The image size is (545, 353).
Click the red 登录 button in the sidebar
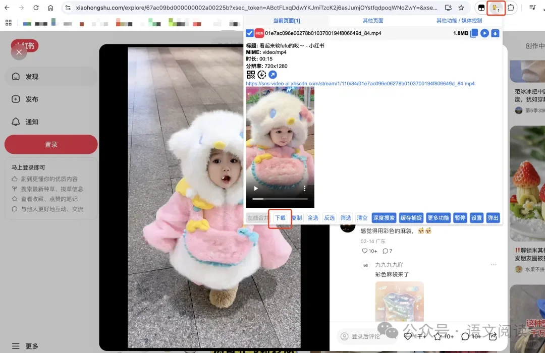click(x=51, y=144)
